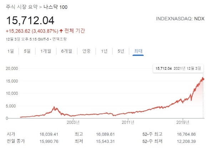The width and height of the screenshot is (214, 148).
Task: Click the 2019년 x-axis label
Action: (183, 122)
